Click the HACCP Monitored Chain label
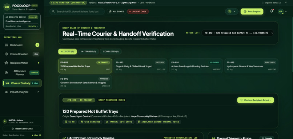293x139 pixels. click(111, 100)
